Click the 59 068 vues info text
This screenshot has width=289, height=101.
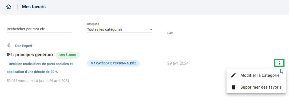[x=38, y=81]
